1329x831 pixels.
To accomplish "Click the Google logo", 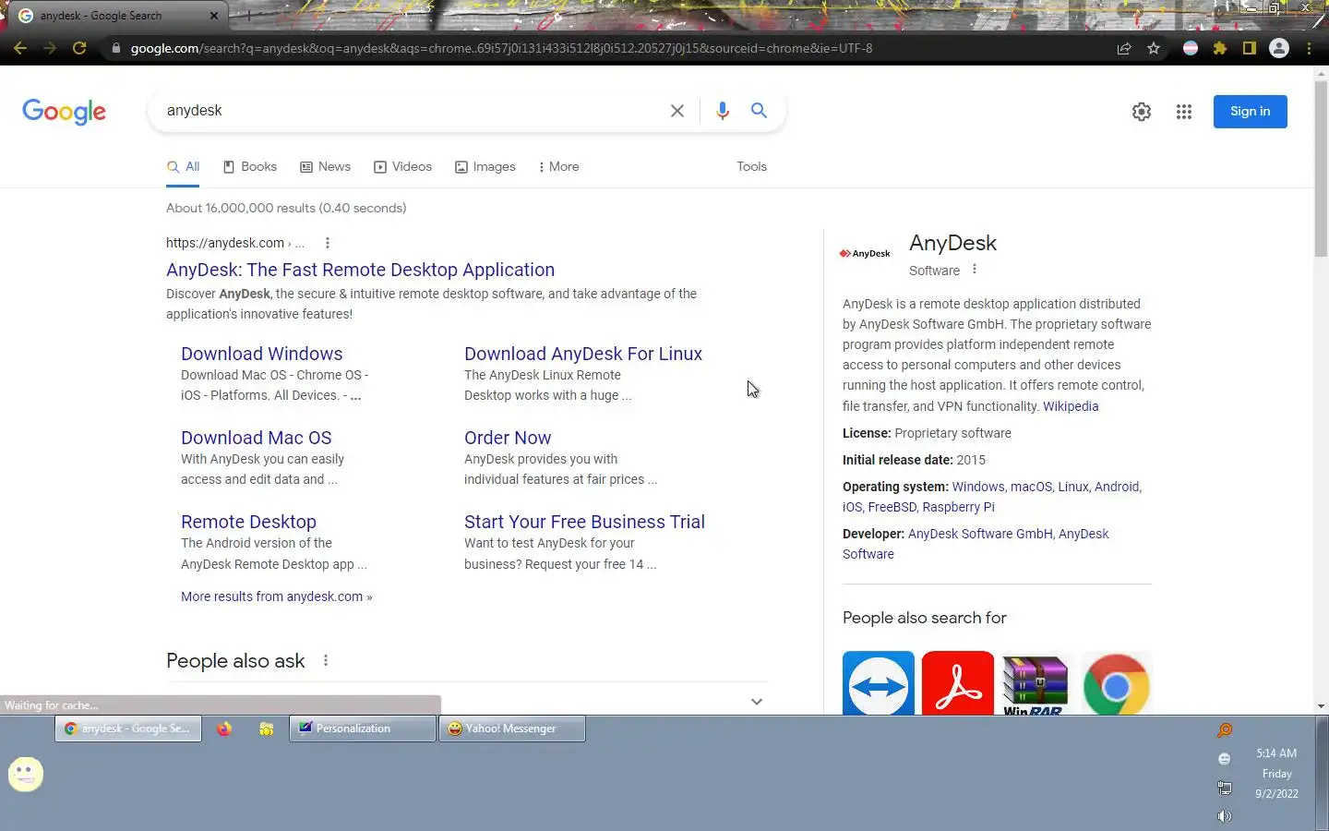I will click(64, 112).
